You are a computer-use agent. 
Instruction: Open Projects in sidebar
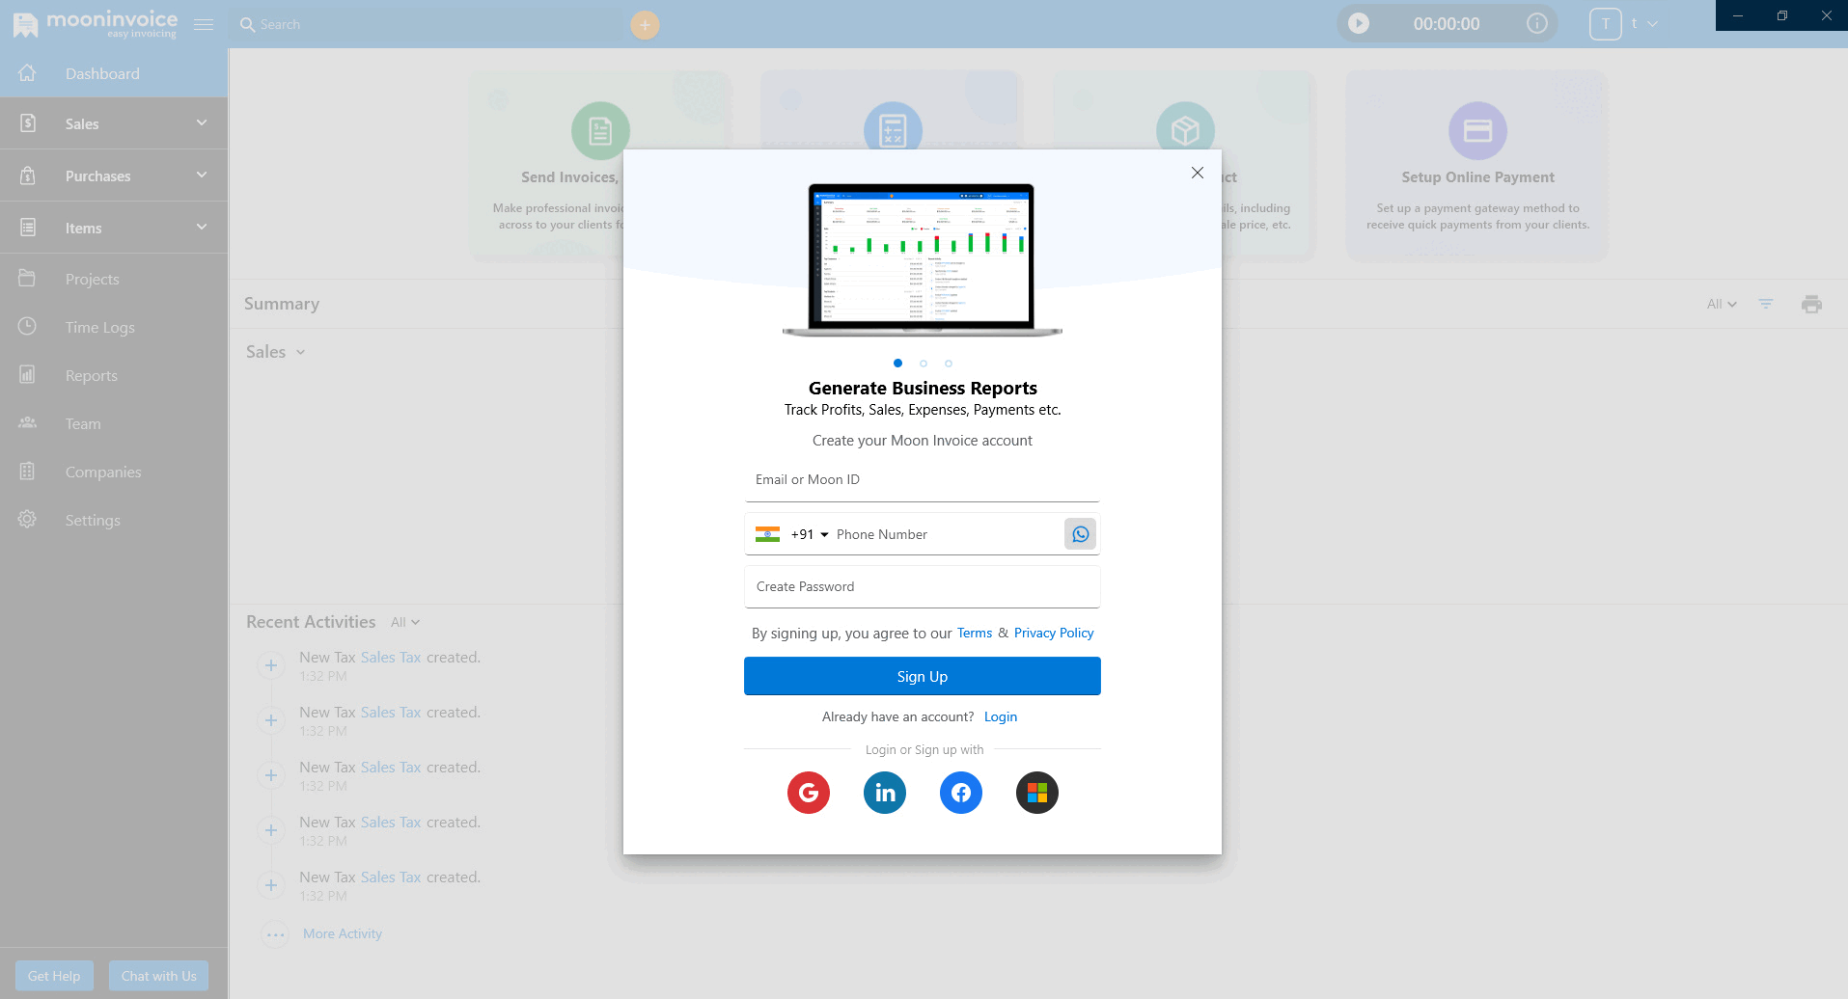pyautogui.click(x=114, y=279)
